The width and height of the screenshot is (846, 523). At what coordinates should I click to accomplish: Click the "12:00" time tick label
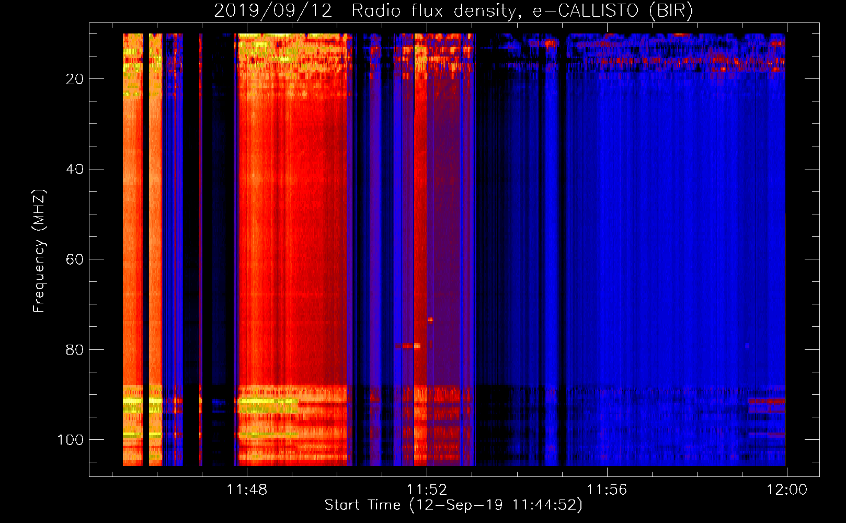[x=787, y=490]
